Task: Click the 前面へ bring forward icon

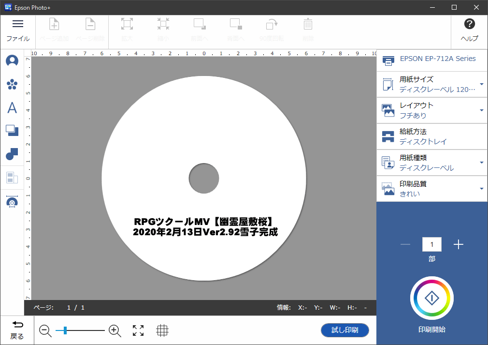Action: pos(200,24)
